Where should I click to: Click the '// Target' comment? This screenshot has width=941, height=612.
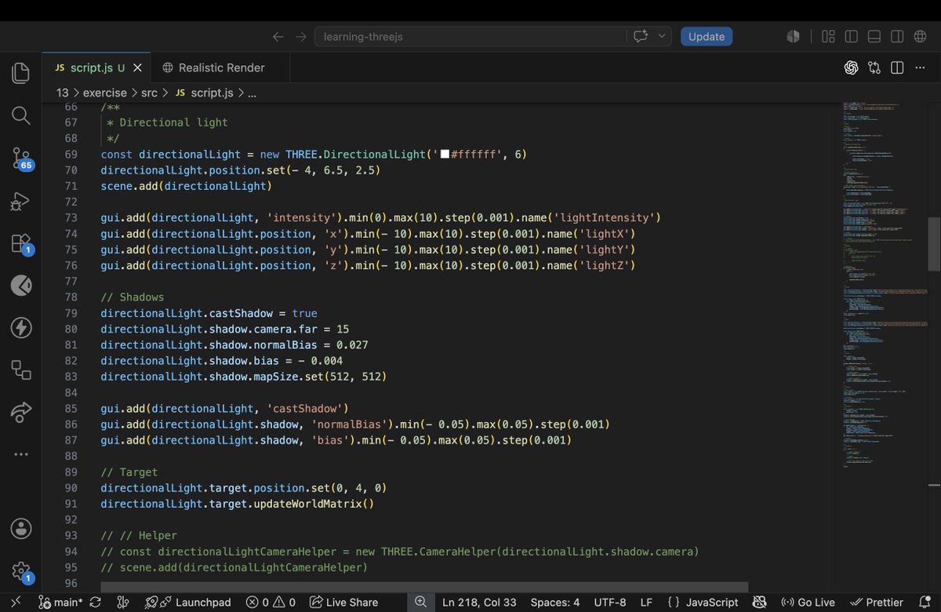129,472
